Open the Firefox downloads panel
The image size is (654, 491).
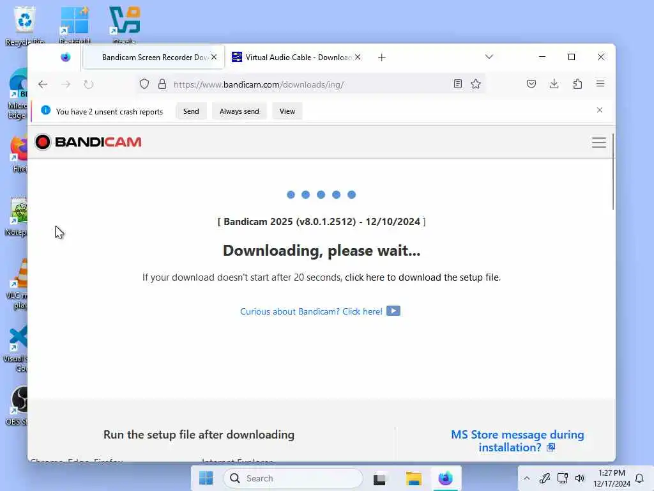(x=554, y=84)
